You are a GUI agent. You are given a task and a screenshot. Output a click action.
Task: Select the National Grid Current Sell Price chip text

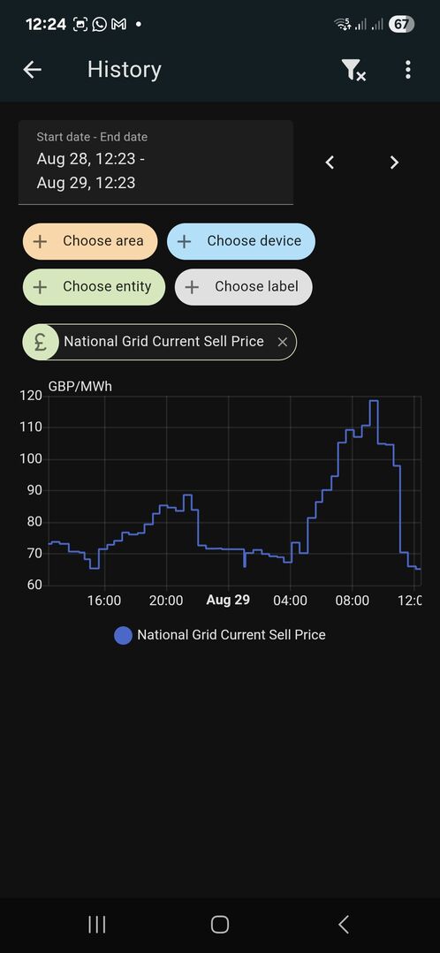tap(164, 342)
